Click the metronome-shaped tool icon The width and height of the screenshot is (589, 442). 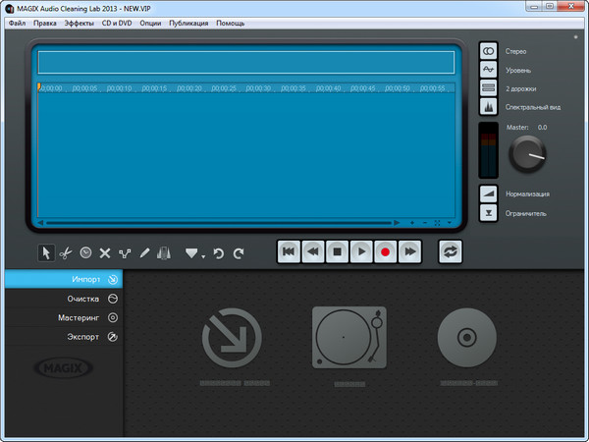pos(164,253)
